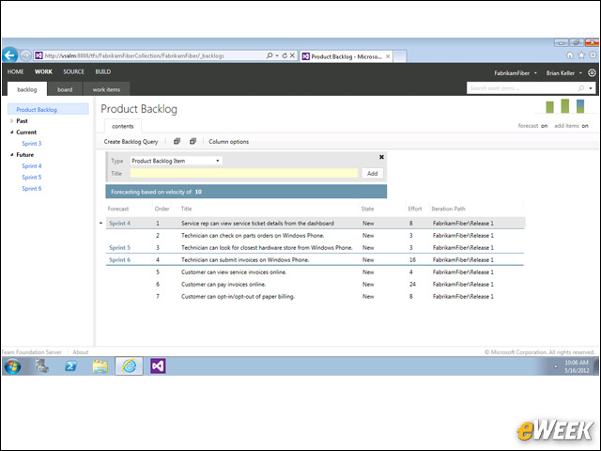Toggle forecast on/off setting
Screen dimensions: 601x451
532,126
